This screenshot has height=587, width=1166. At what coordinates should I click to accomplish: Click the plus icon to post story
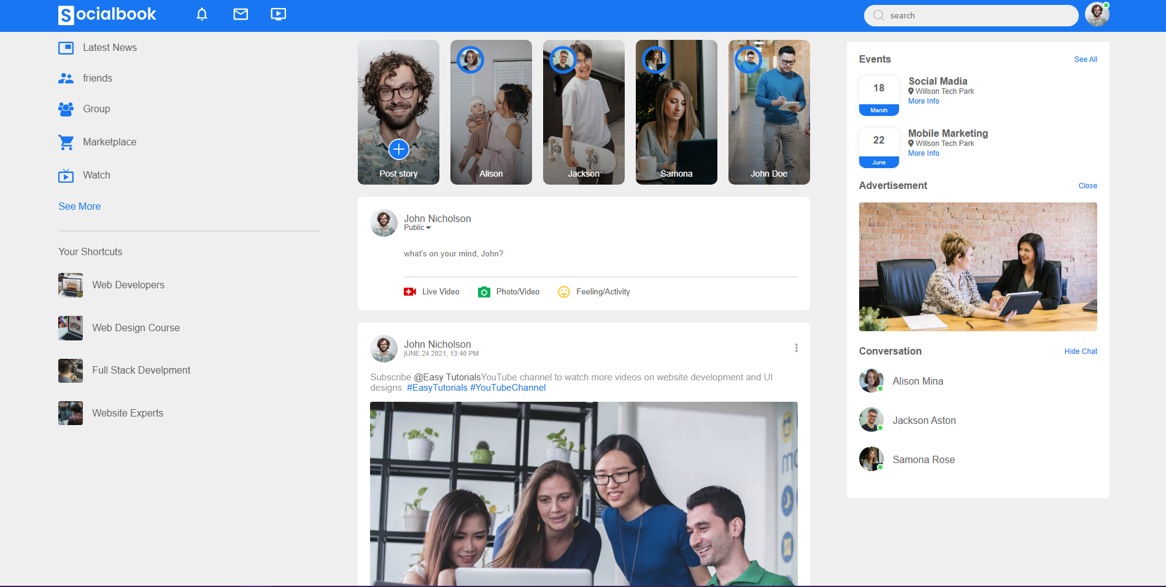click(398, 149)
